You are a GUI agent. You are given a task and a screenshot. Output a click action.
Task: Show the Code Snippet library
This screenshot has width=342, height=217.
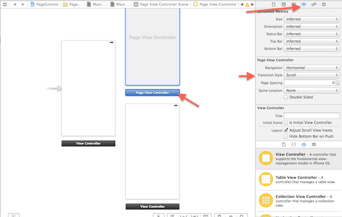(x=294, y=145)
